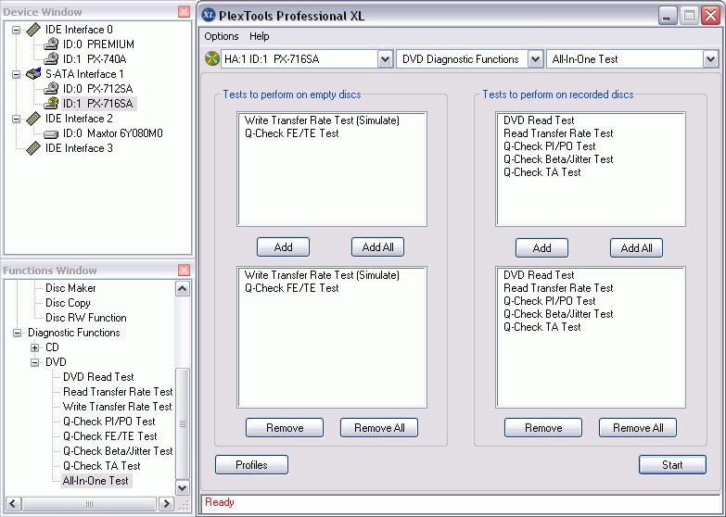
Task: Click Remove All under empty discs tests
Action: coord(378,428)
